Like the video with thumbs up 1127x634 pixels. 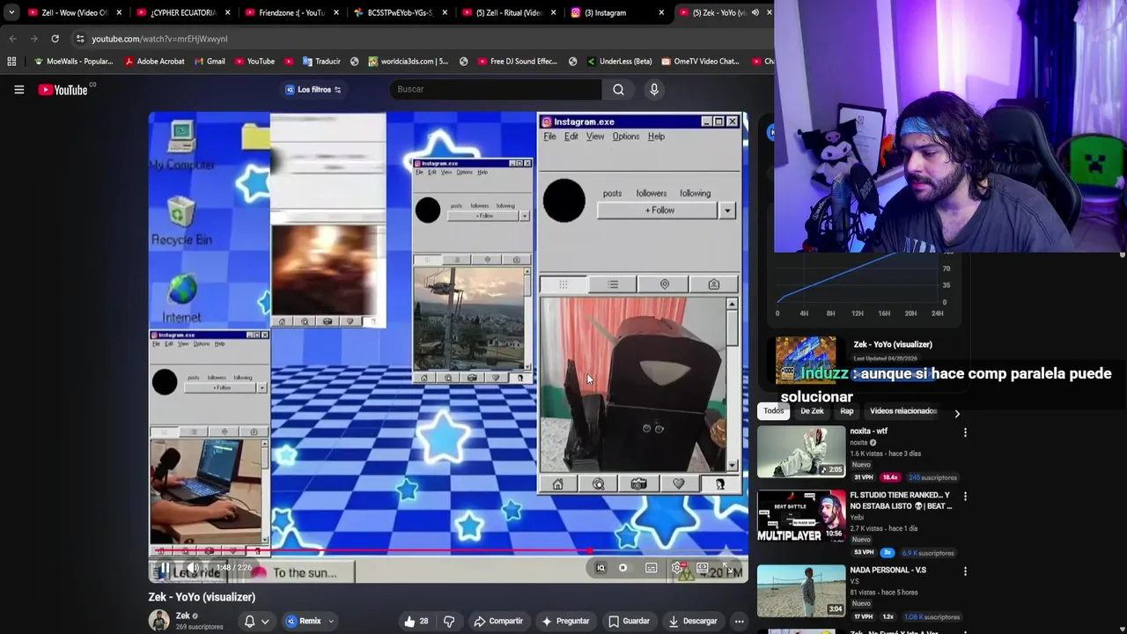pos(416,621)
